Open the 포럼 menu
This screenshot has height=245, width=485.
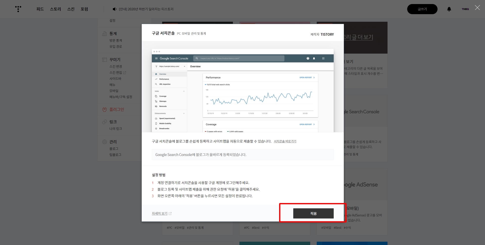click(x=84, y=9)
